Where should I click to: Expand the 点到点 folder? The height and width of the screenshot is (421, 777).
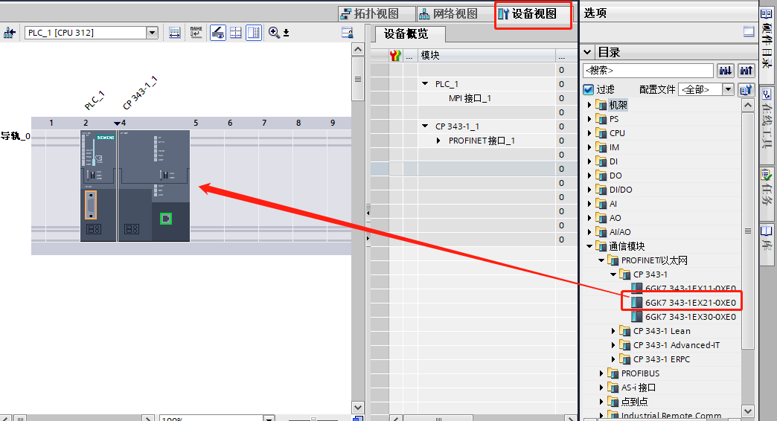601,401
